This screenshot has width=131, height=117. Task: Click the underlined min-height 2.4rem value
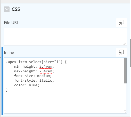tap(46, 67)
